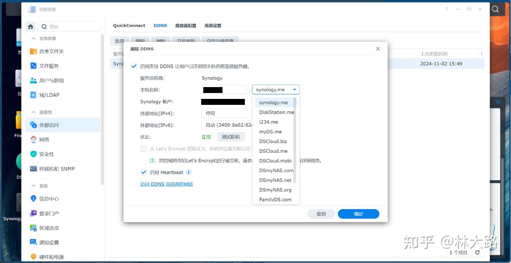Open external IPv4 address dropdown
Screen dimensions: 511x263
pyautogui.click(x=227, y=113)
